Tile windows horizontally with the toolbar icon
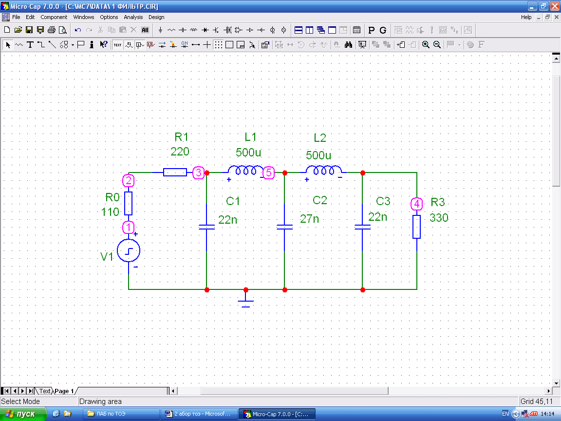The height and width of the screenshot is (421, 561). pos(299,30)
